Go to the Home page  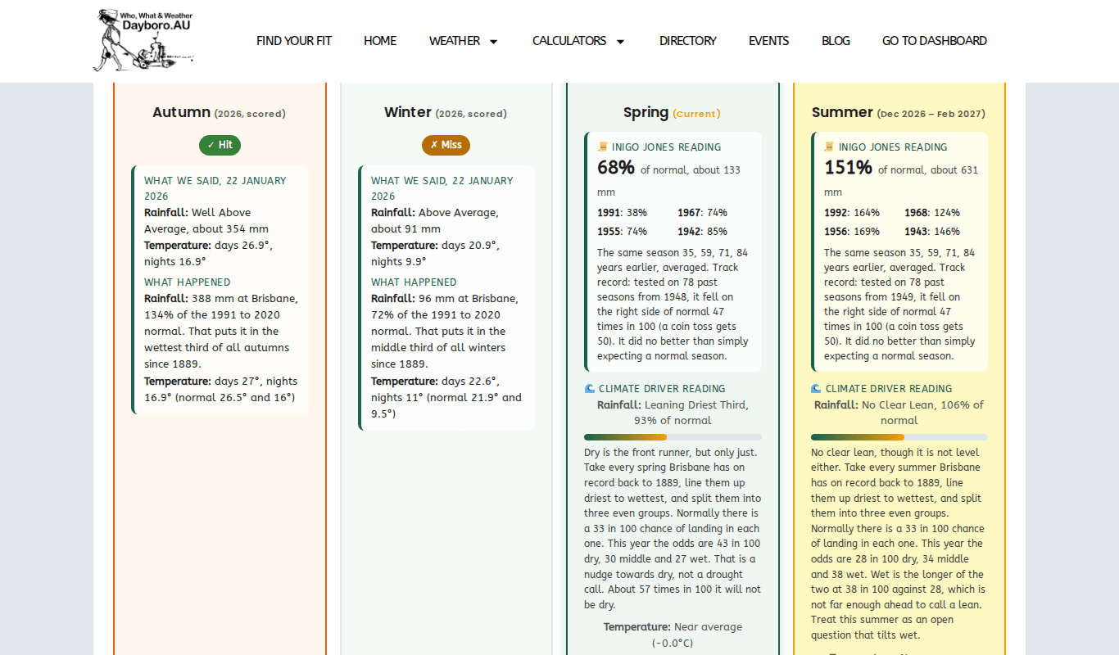tap(380, 41)
